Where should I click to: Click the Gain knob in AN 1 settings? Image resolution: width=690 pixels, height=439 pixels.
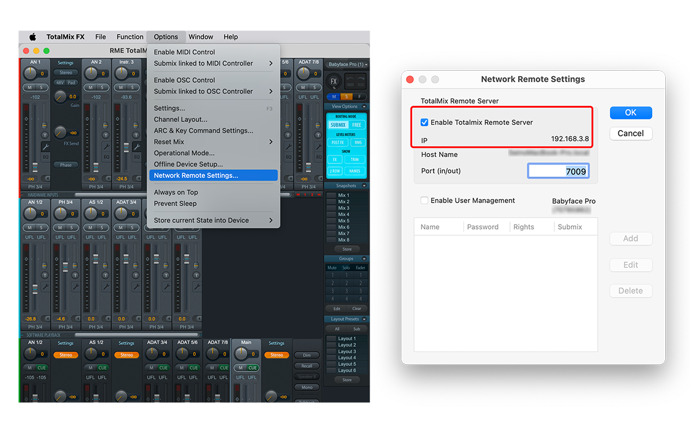click(x=61, y=97)
